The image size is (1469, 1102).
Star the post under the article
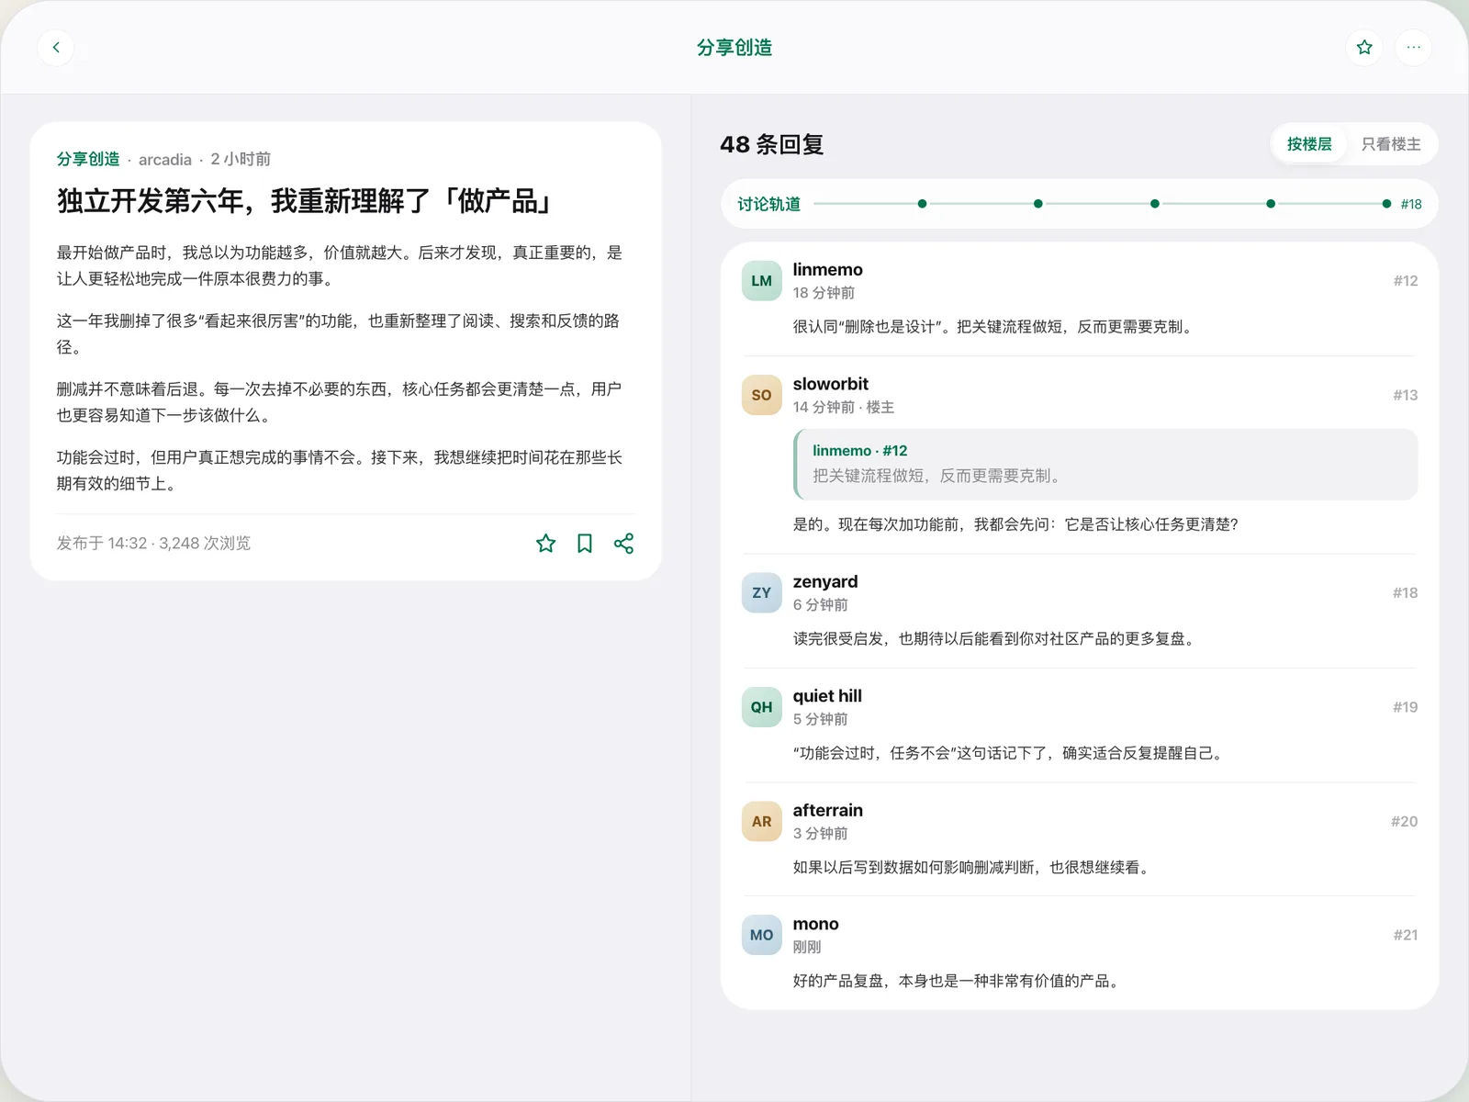pyautogui.click(x=545, y=544)
